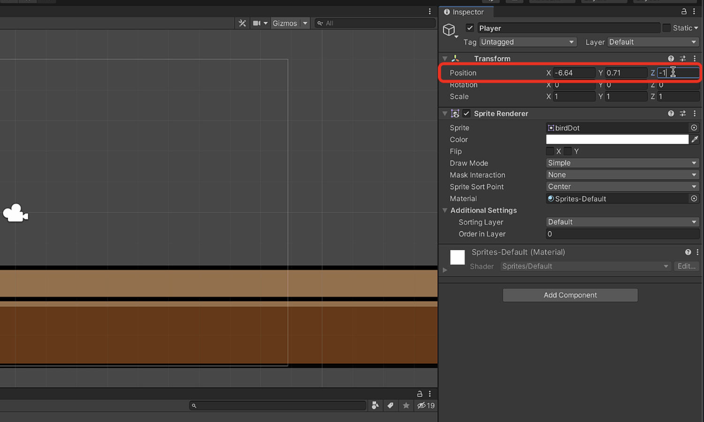Screen dimensions: 704x422
Task: Open the Material object picker
Action: (x=694, y=199)
